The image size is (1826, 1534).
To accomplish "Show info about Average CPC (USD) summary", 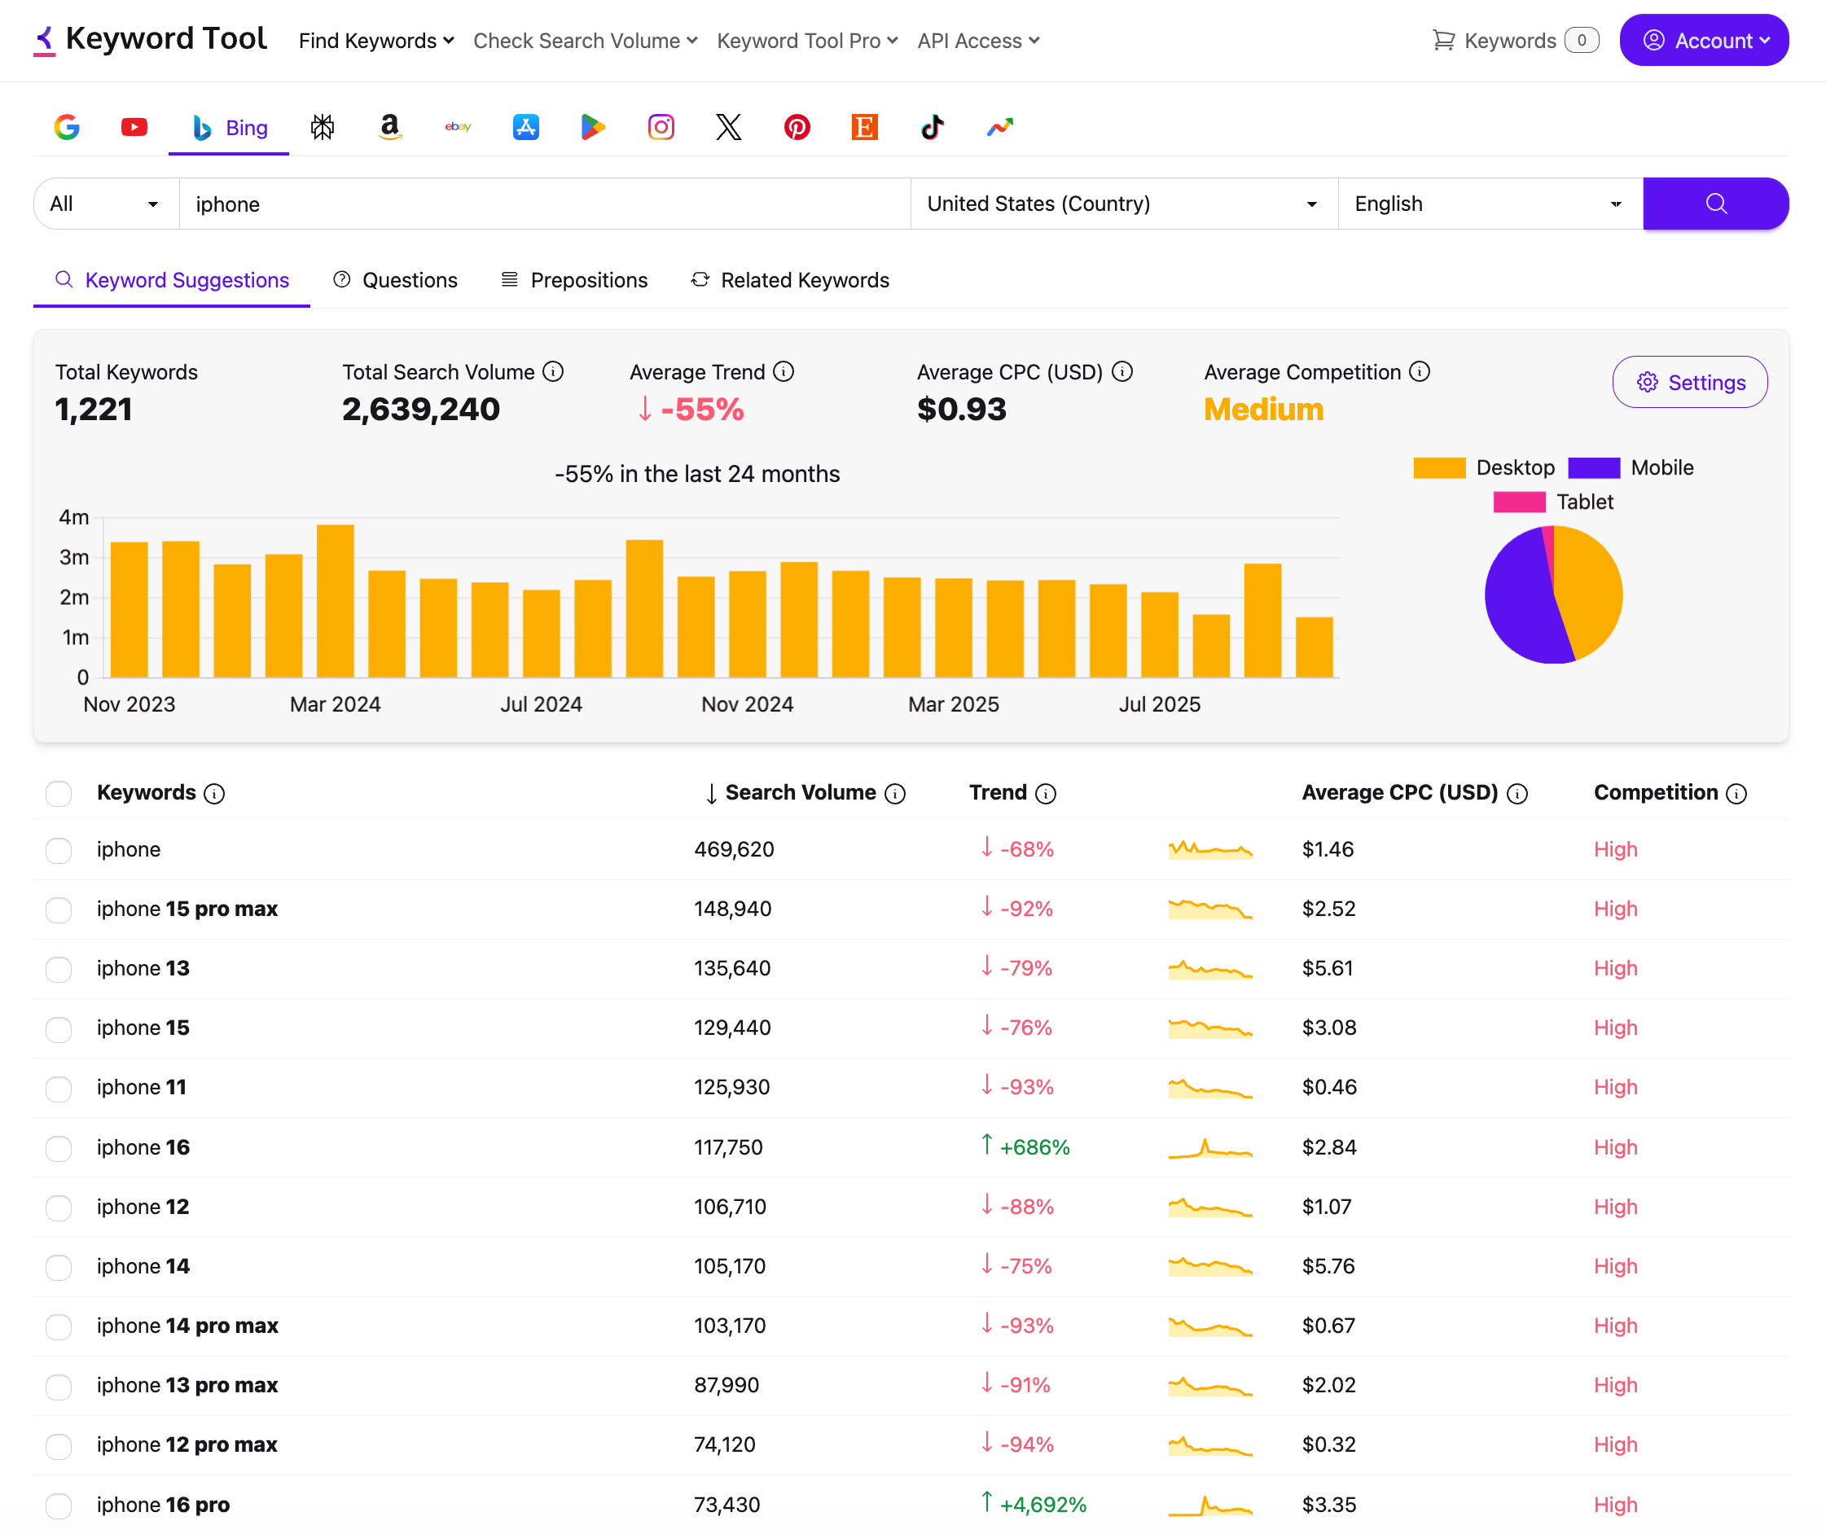I will click(1122, 372).
